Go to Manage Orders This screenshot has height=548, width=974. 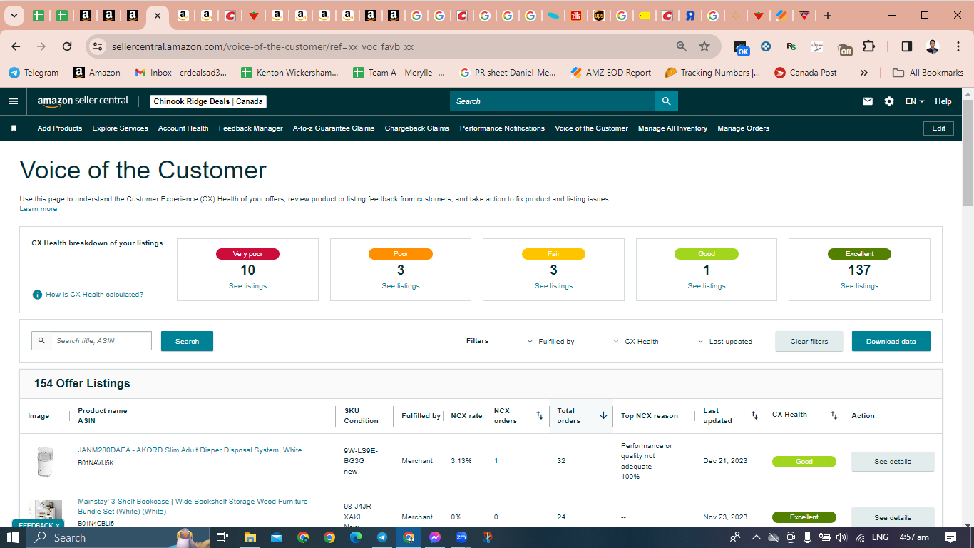(x=744, y=128)
